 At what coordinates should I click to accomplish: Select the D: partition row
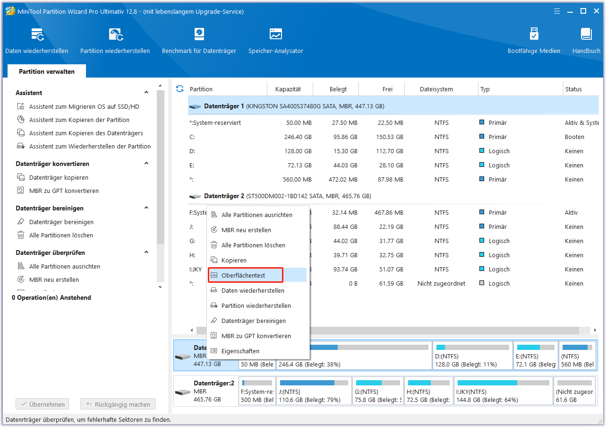click(x=393, y=151)
